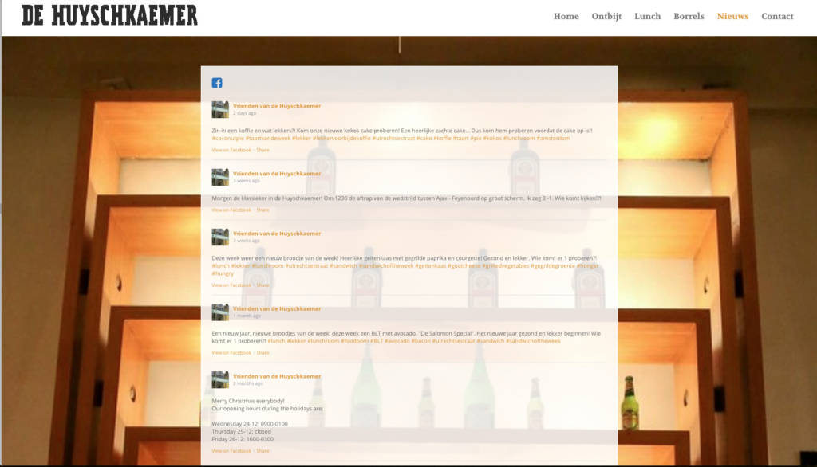
Task: Open the #goatcheese hashtag
Action: coord(464,266)
